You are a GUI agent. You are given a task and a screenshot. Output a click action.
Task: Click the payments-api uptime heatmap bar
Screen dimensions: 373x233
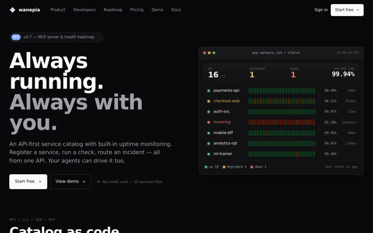(x=282, y=91)
